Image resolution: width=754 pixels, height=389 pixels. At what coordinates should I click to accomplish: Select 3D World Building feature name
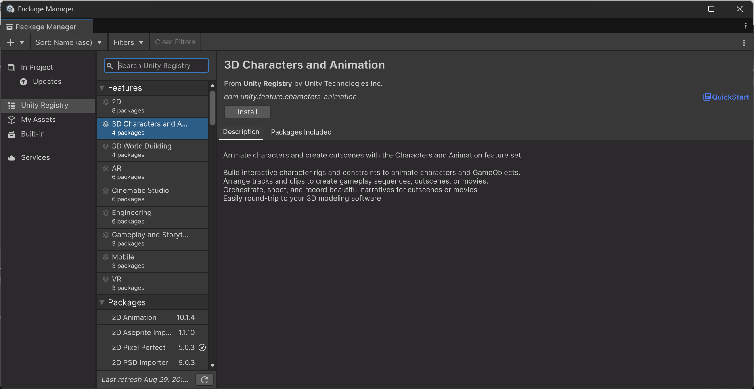tap(142, 146)
